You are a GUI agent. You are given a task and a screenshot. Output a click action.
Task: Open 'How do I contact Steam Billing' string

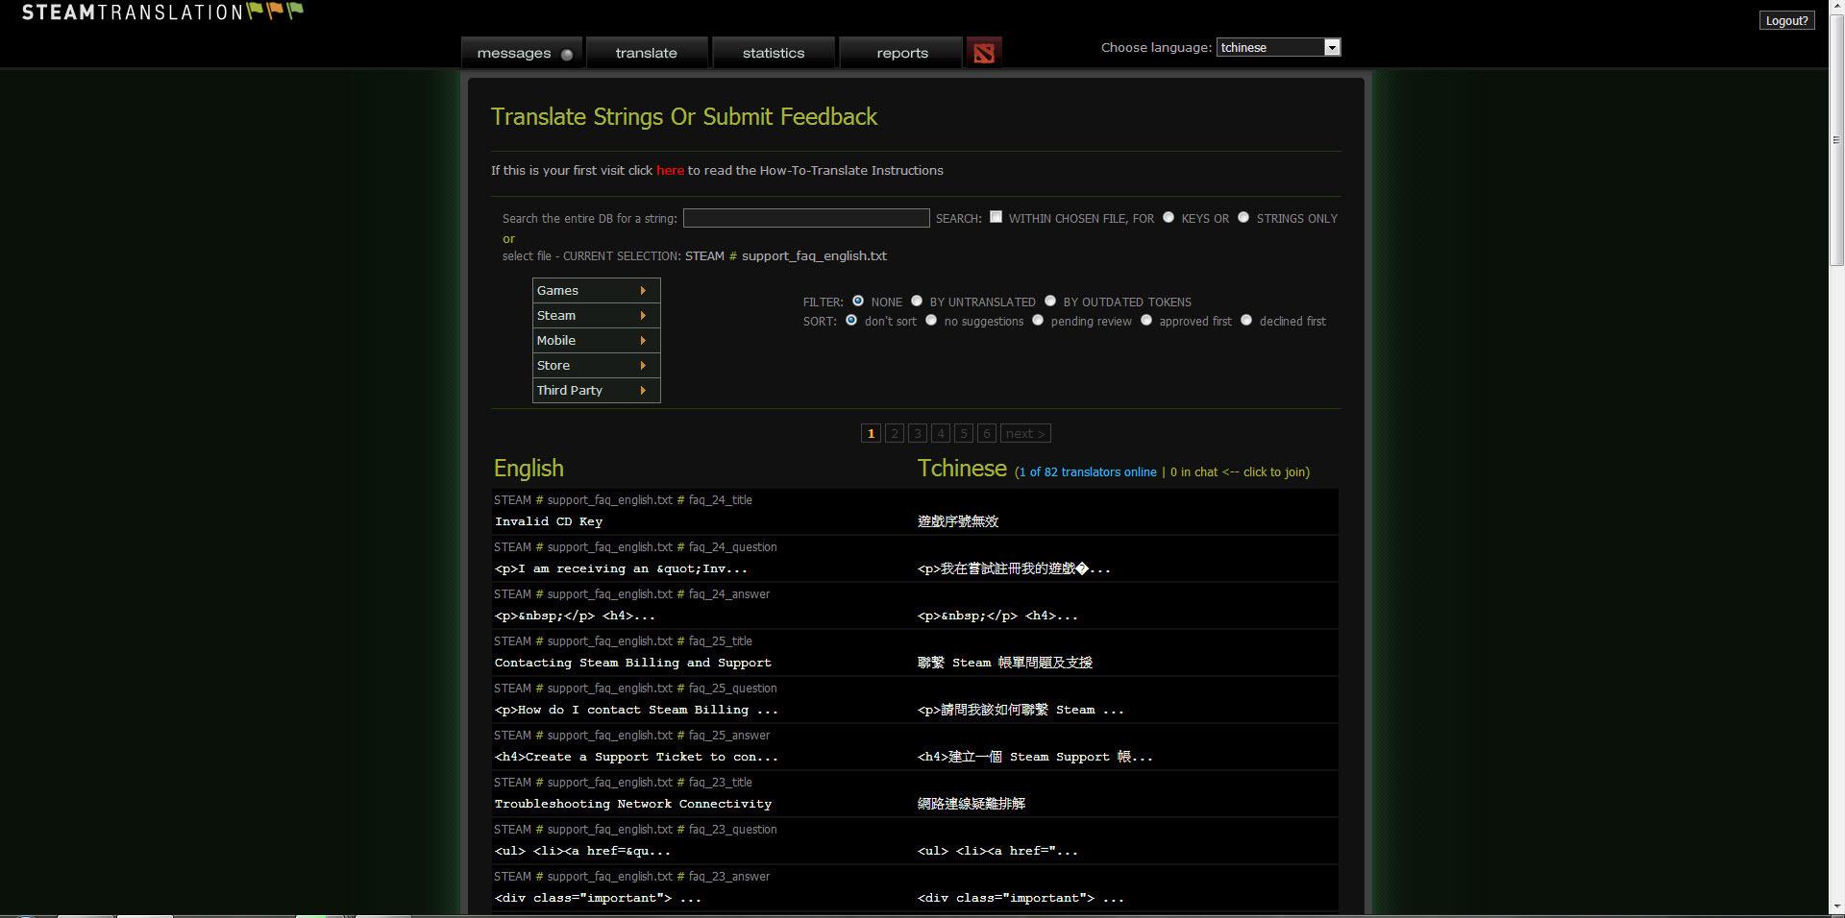point(636,710)
